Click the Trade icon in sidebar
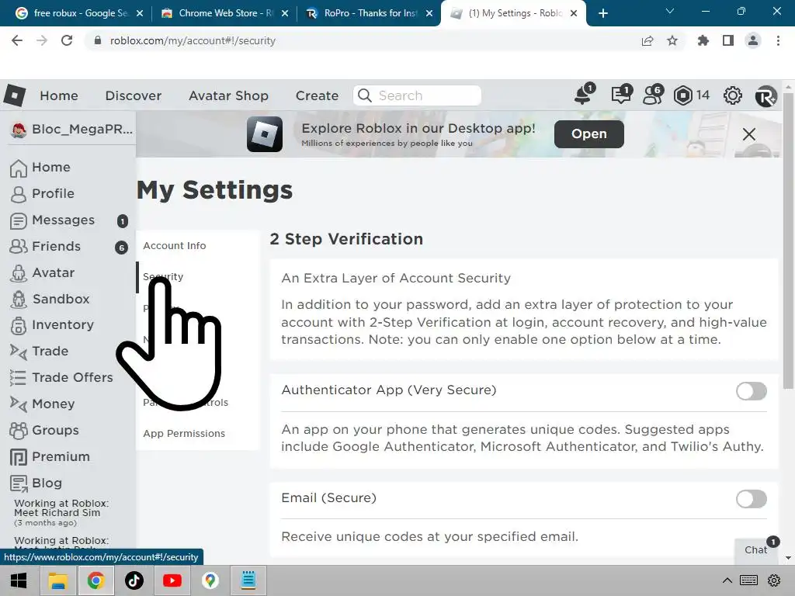This screenshot has width=795, height=596. tap(19, 352)
